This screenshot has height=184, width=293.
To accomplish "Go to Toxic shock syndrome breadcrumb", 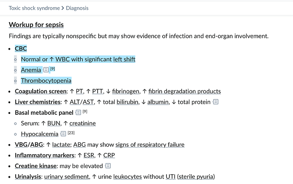I will click(34, 8).
